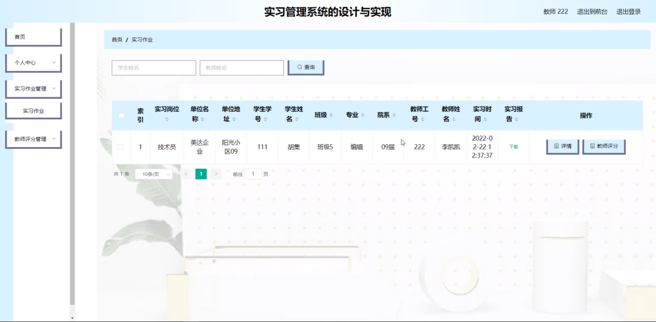Sort by 院系 column sort icon
Screen dimensions: 656x322
[x=394, y=115]
